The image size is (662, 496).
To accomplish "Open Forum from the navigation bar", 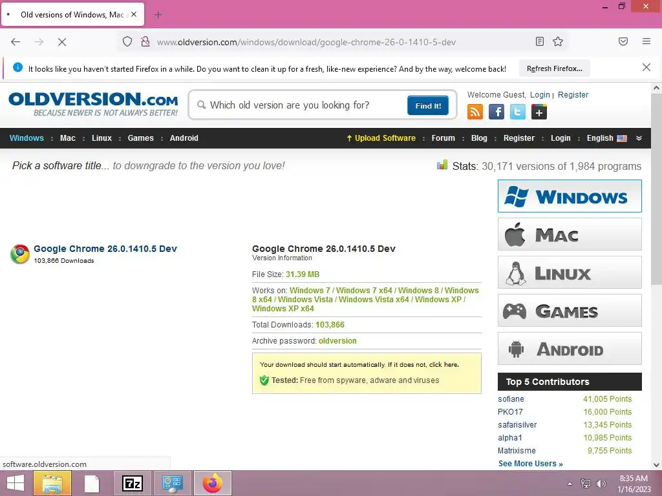I will (x=443, y=138).
